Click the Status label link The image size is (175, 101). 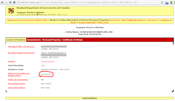[x=12, y=61]
